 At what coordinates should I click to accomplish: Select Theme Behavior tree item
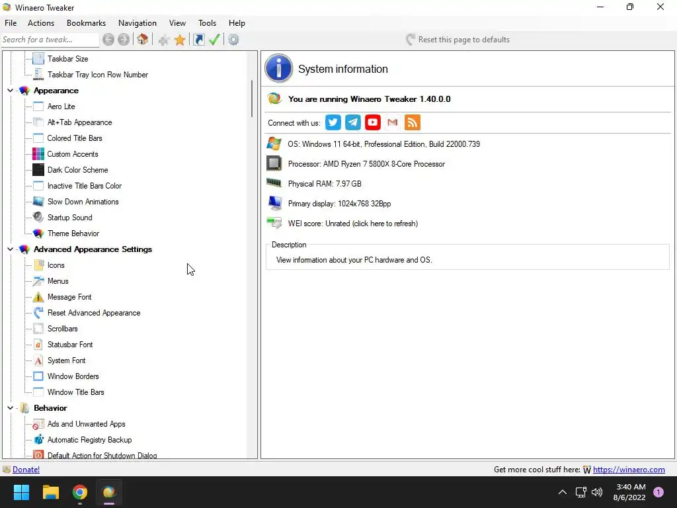[x=73, y=233]
